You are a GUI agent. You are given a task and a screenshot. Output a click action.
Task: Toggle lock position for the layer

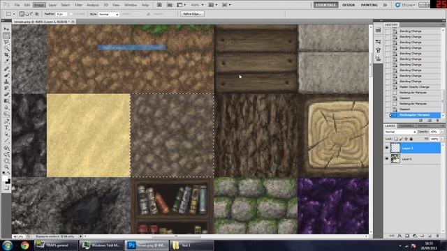(x=406, y=139)
